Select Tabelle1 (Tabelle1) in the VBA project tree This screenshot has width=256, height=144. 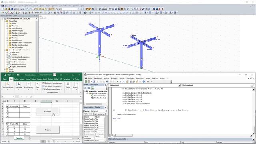coord(100,98)
